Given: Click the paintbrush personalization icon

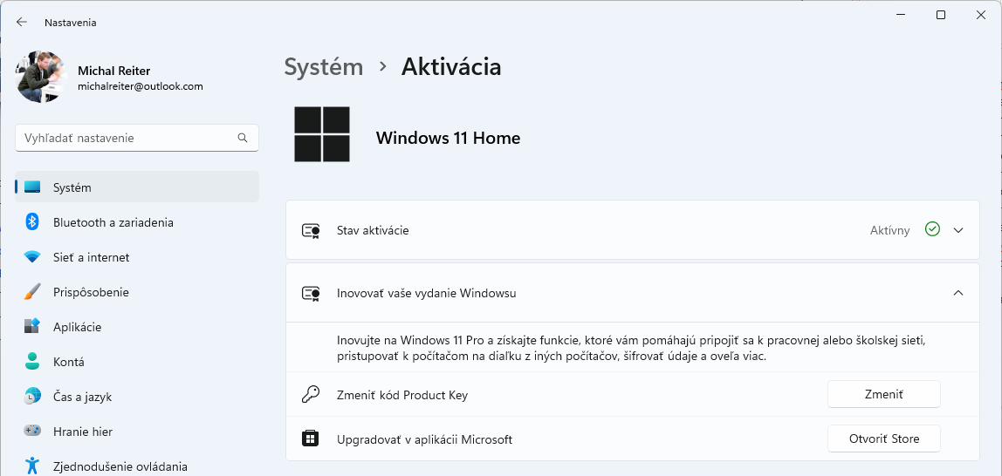Looking at the screenshot, I should coord(32,292).
